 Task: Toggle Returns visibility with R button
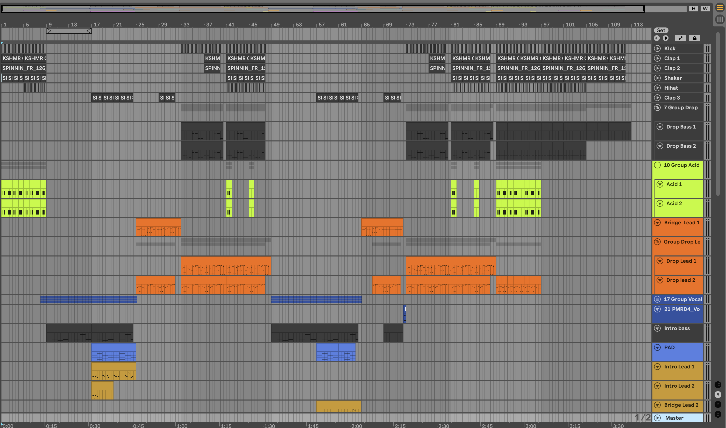coord(718,395)
